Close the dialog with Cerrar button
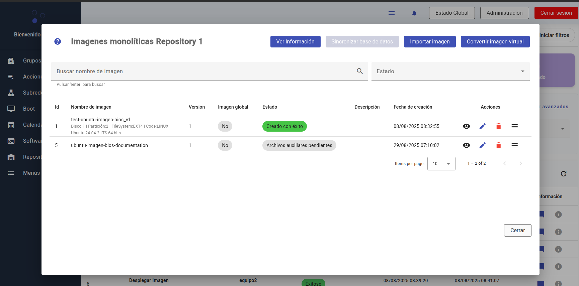The image size is (579, 286). pos(517,231)
